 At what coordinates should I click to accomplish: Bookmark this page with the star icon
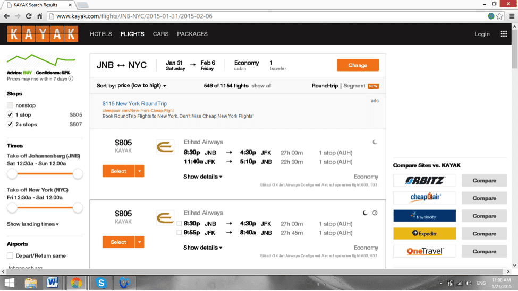(500, 16)
